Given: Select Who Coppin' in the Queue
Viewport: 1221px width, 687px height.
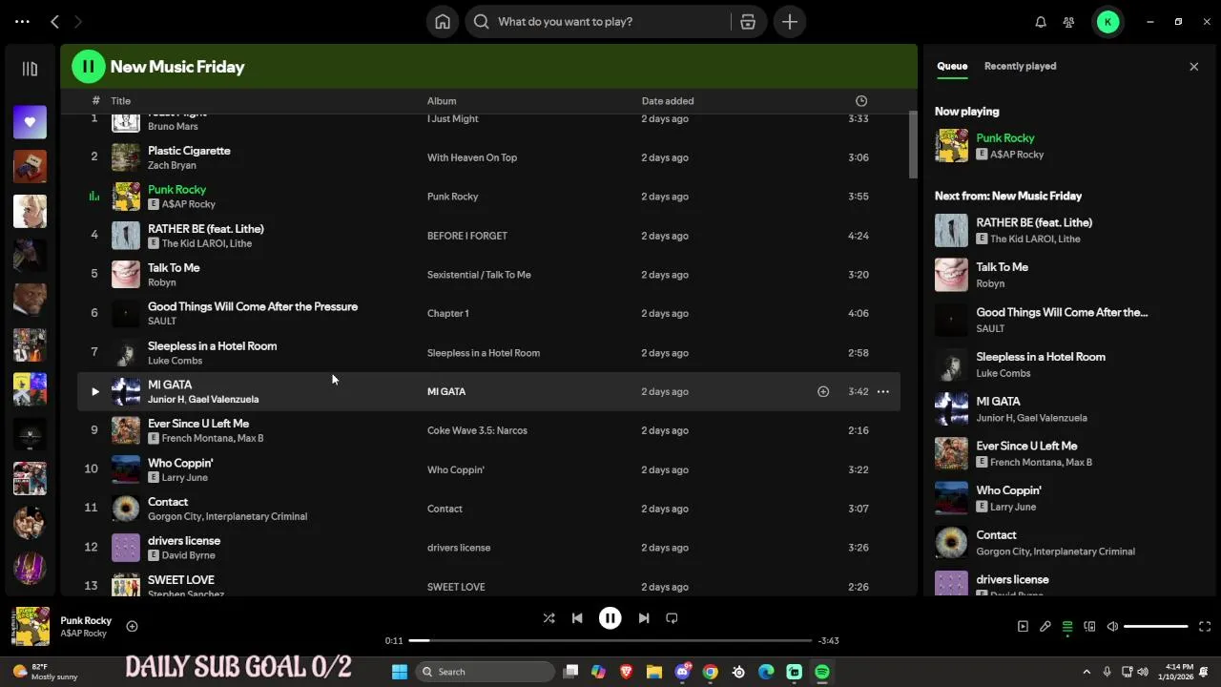Looking at the screenshot, I should tap(1008, 490).
